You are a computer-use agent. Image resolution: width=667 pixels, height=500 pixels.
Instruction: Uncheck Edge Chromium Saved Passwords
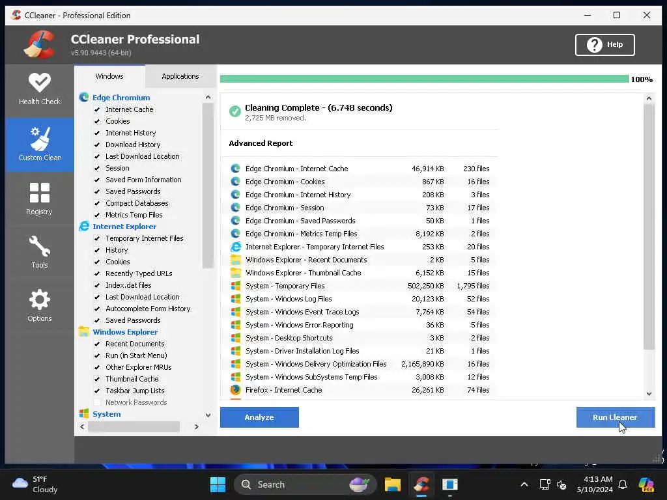tap(97, 192)
